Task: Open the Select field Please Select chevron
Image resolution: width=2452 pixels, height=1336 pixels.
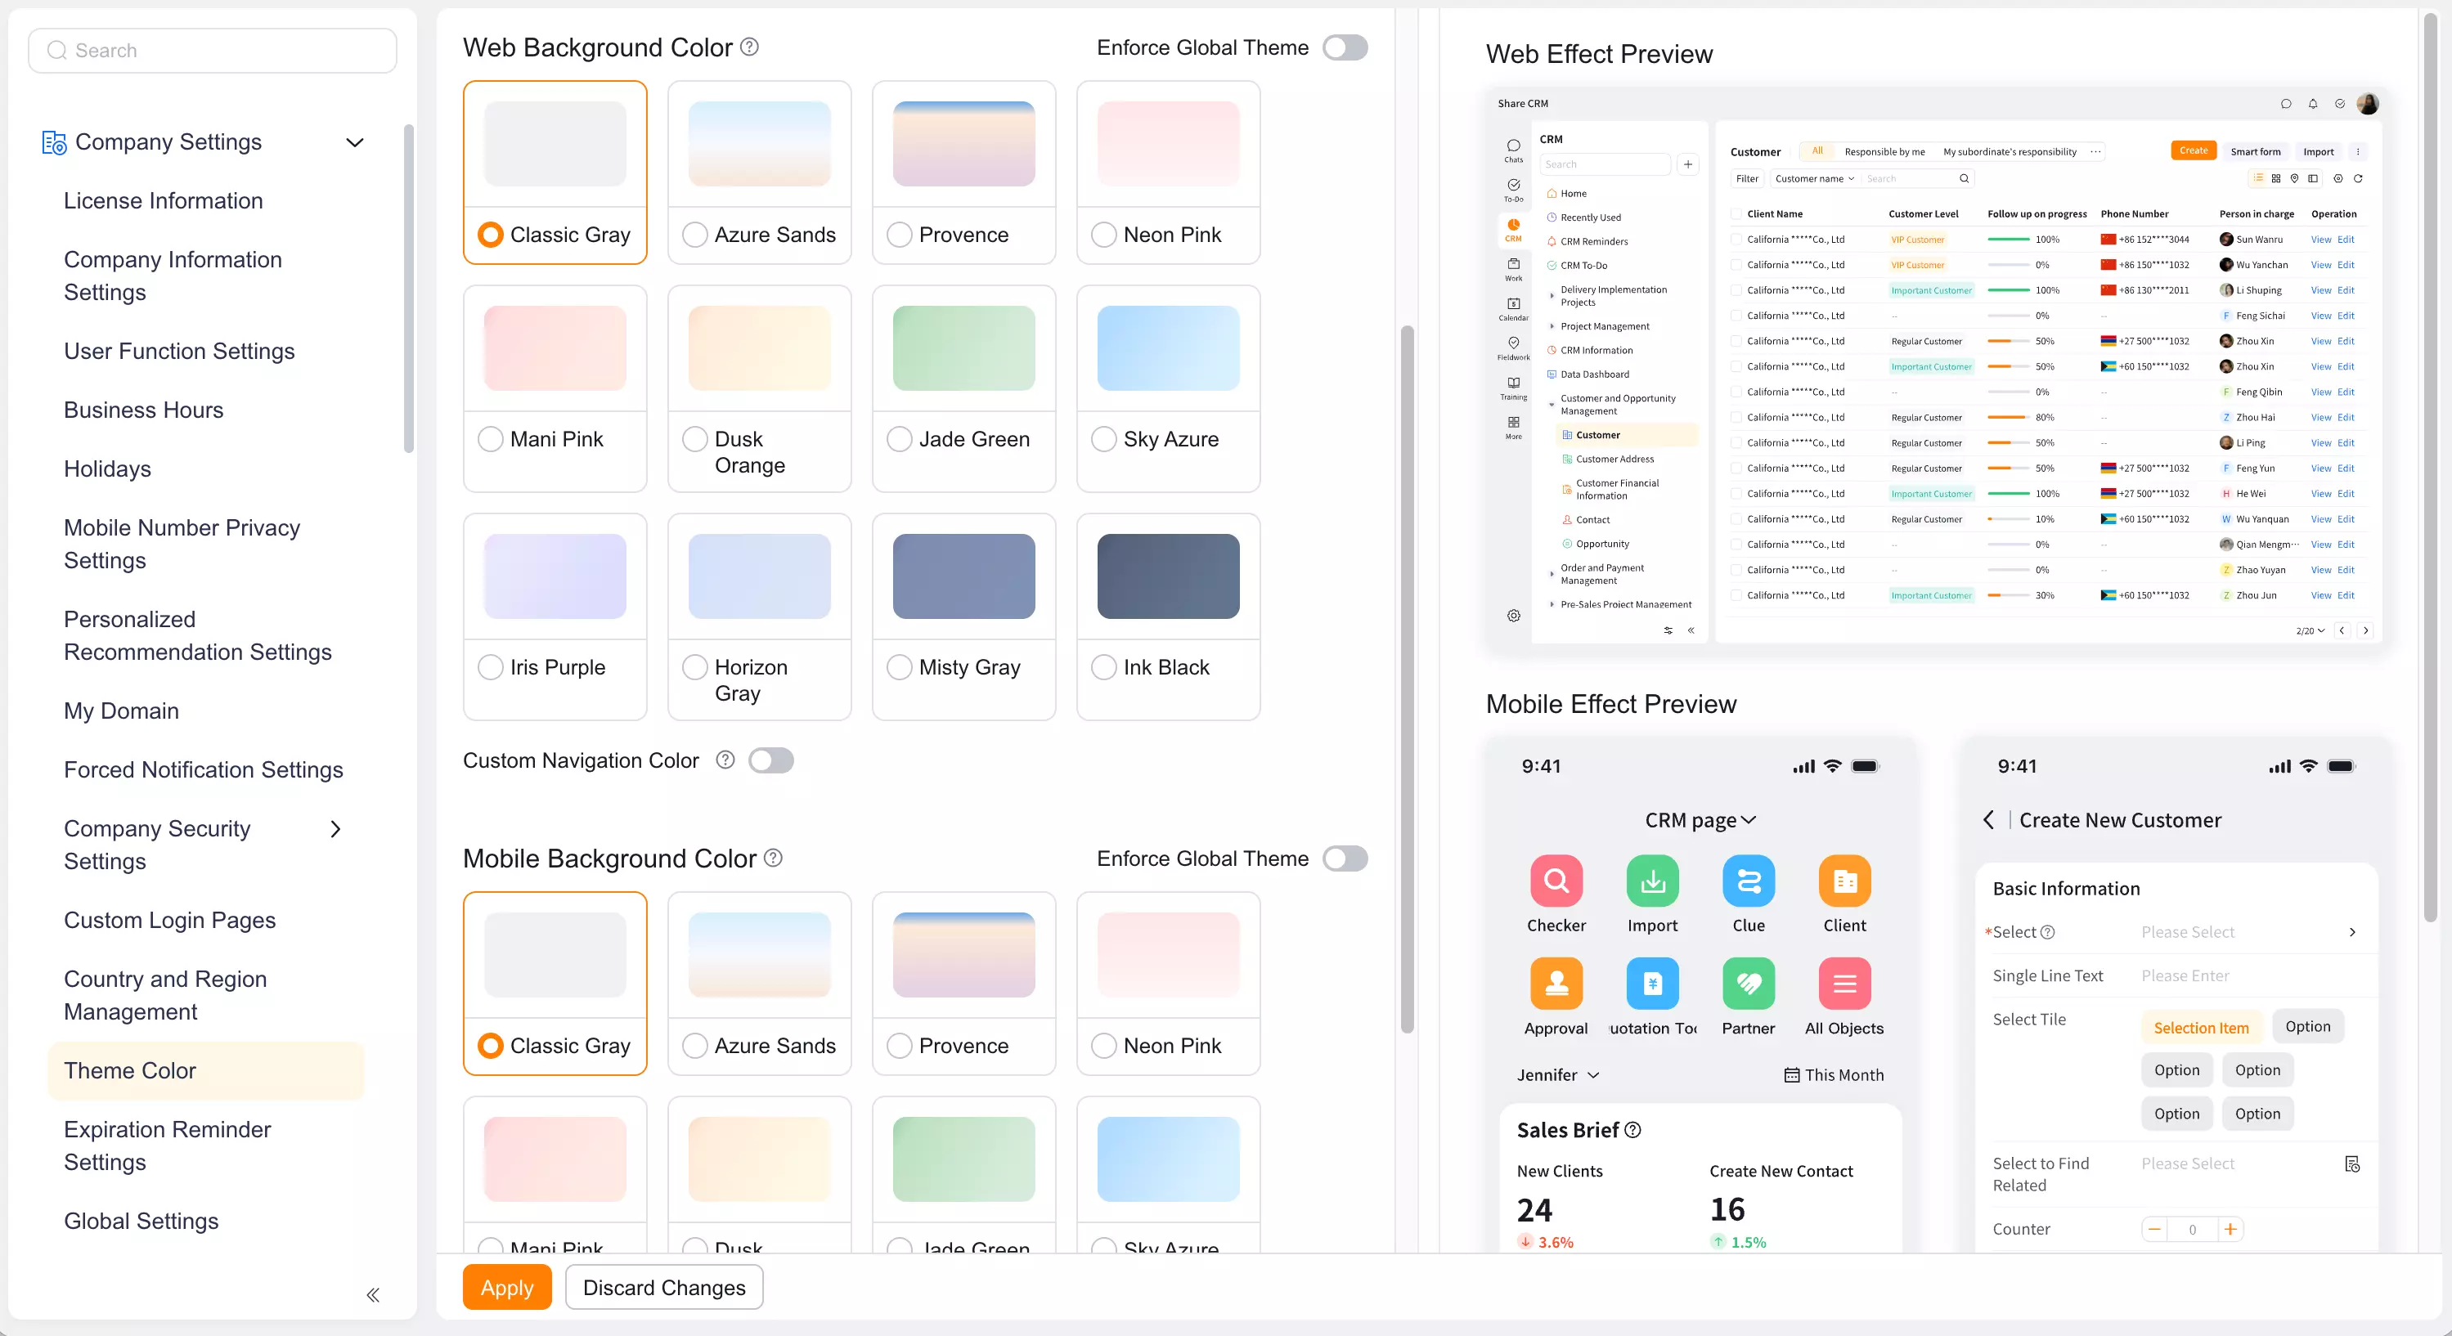Action: (x=2352, y=931)
